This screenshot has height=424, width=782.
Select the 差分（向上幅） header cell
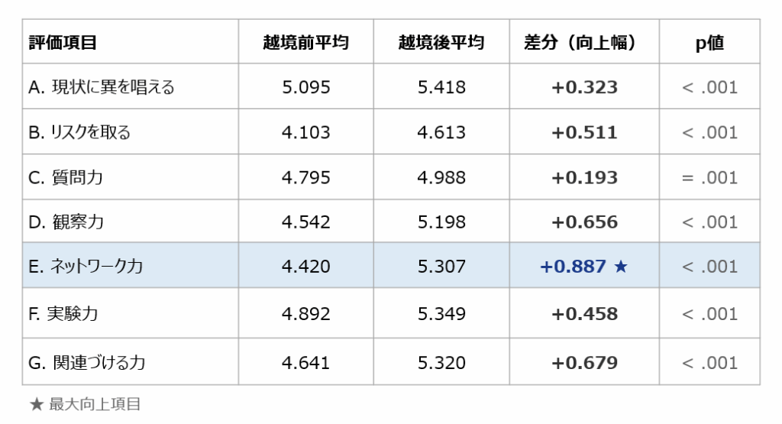click(584, 43)
